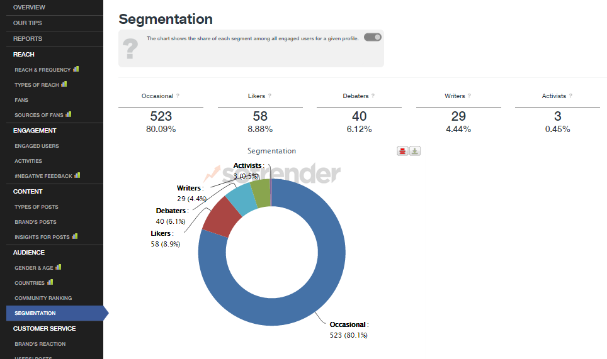Click the help icon next to Likers

(x=270, y=96)
